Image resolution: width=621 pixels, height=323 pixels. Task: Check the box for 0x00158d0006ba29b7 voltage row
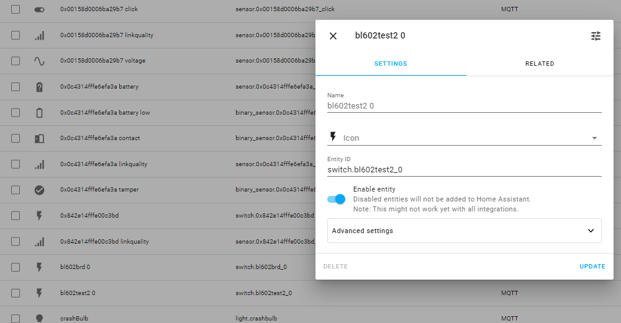coord(16,61)
